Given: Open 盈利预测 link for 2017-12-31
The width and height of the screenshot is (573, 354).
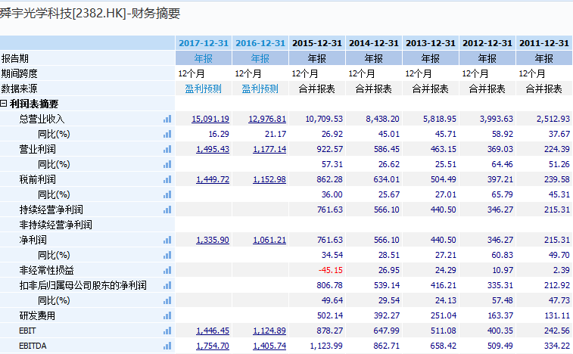Looking at the screenshot, I should 203,88.
